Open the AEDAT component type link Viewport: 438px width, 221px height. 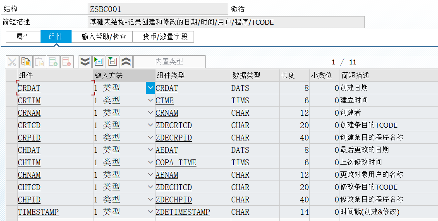[167, 150]
